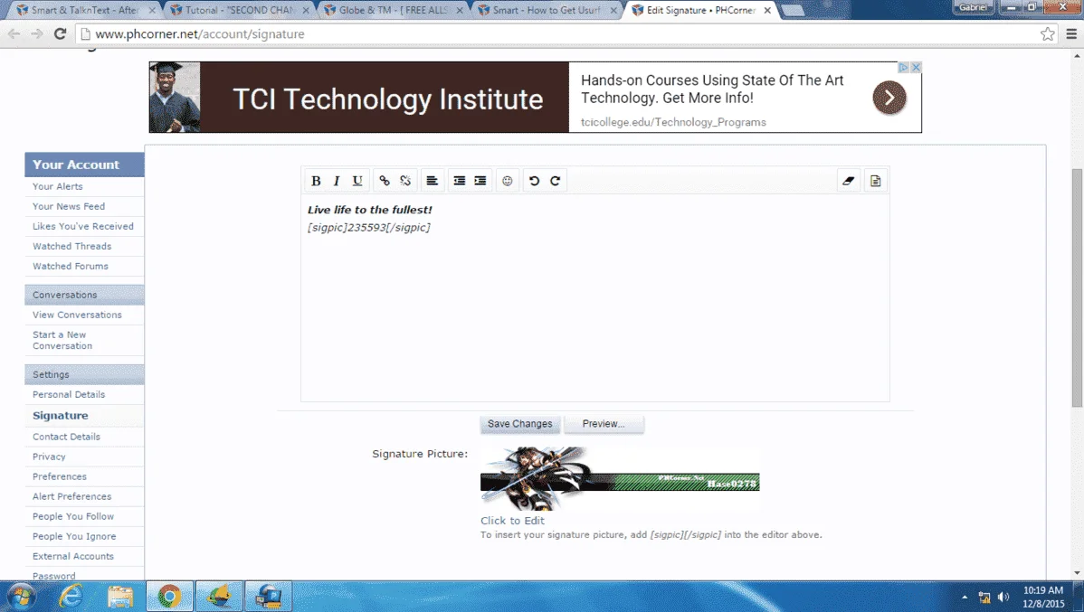This screenshot has width=1084, height=612.
Task: Open Your Alerts in sidebar
Action: point(57,186)
